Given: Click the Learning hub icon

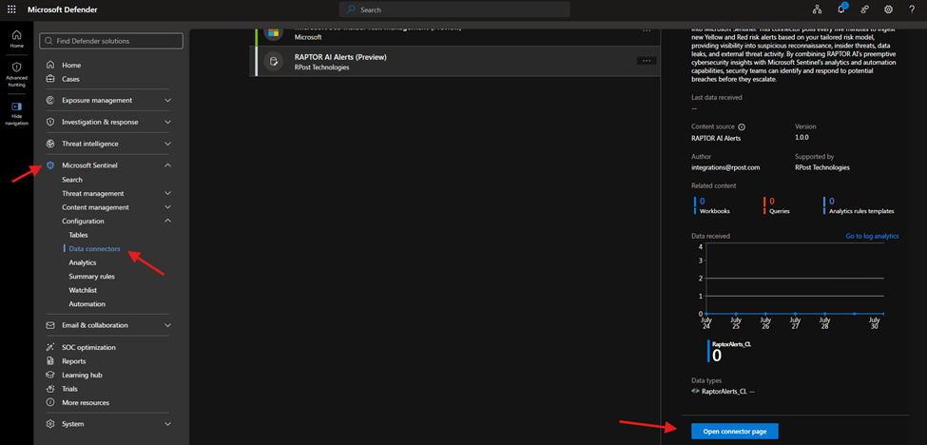Looking at the screenshot, I should pos(50,375).
